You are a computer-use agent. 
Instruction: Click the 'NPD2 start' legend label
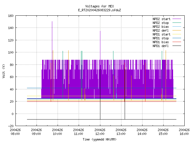[x=161, y=19]
